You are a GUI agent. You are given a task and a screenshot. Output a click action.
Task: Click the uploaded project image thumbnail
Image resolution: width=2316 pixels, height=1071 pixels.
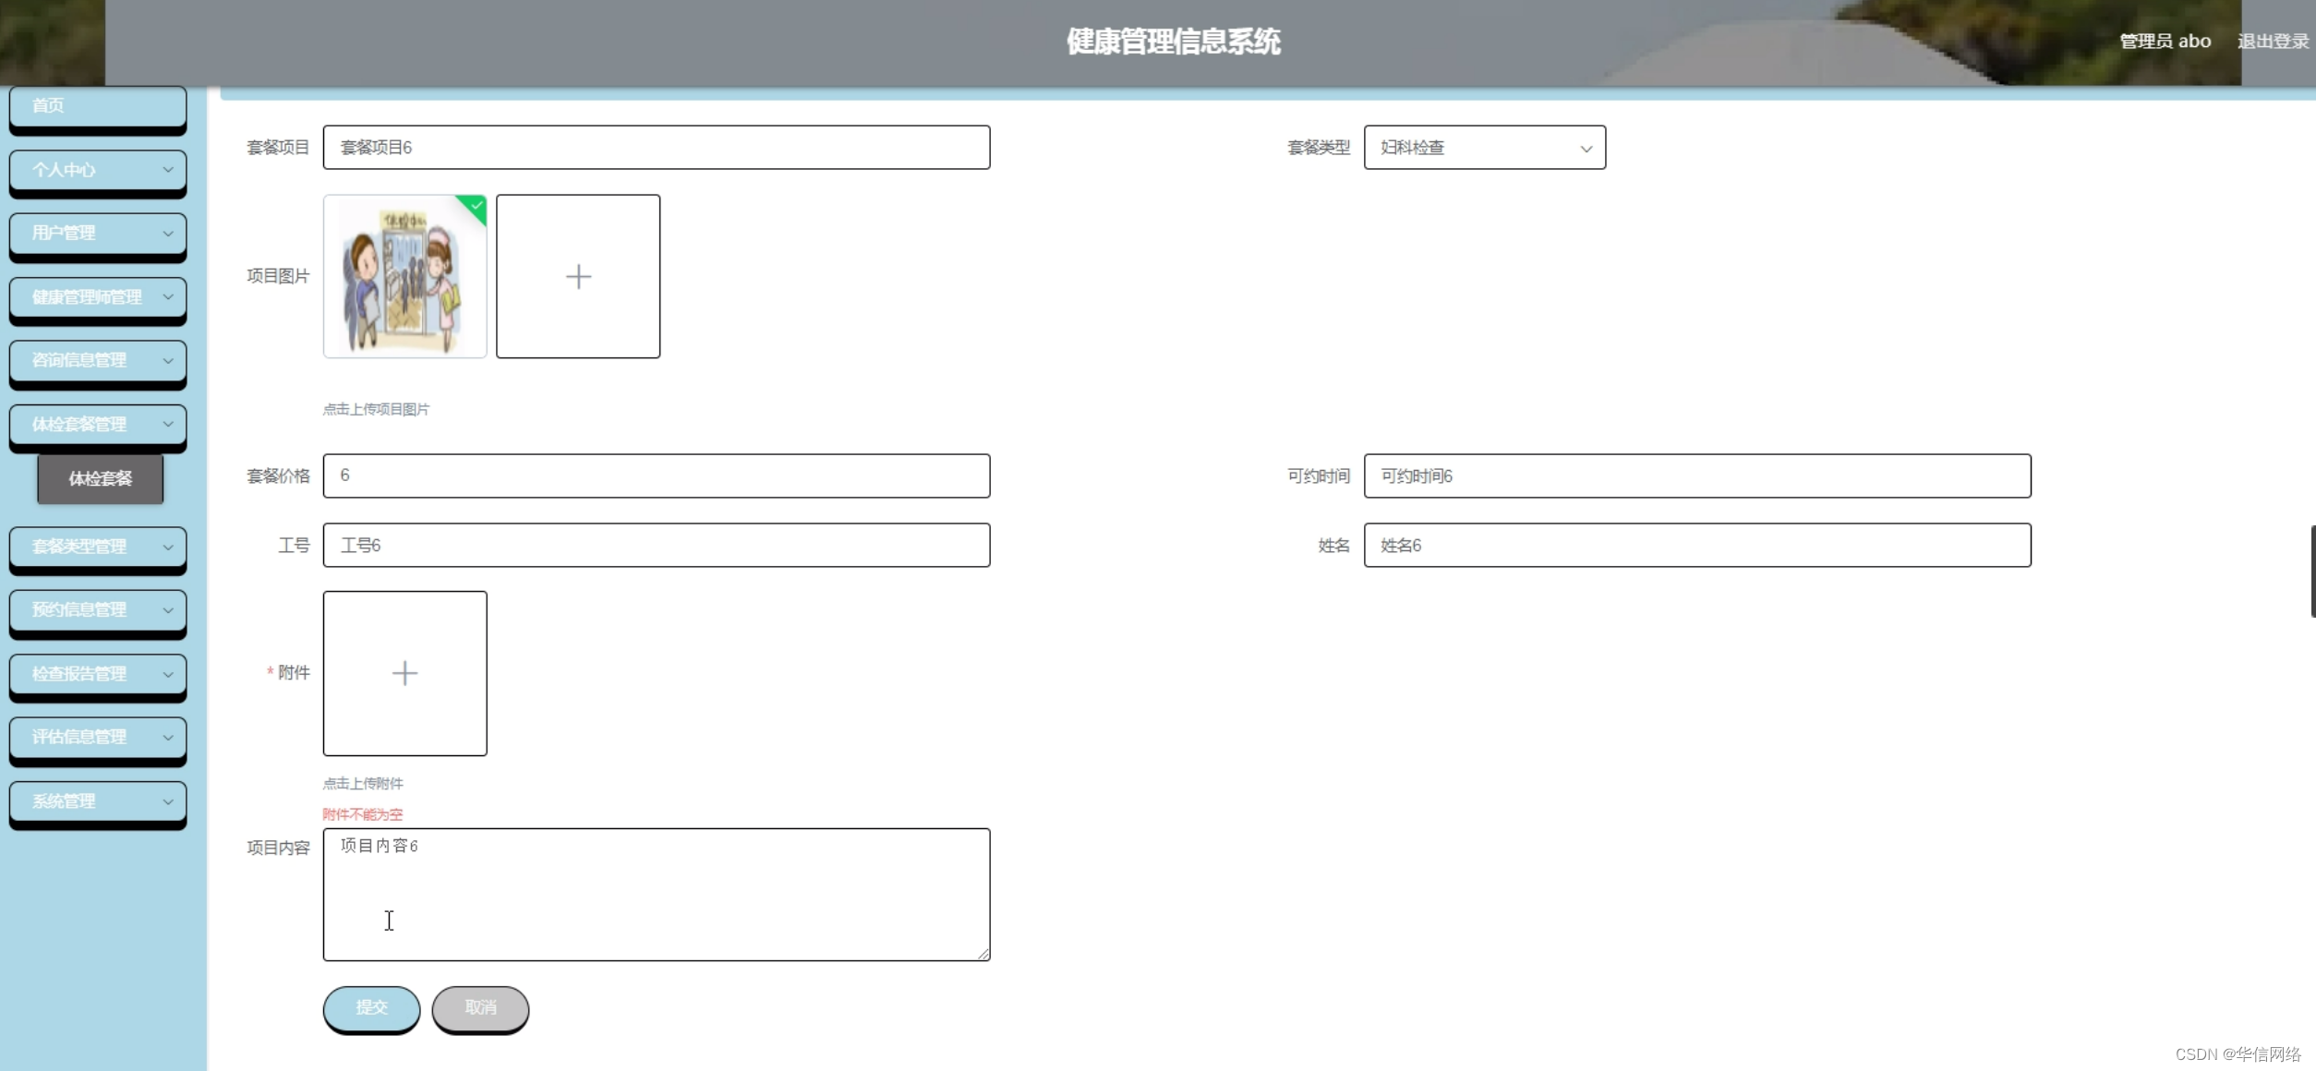404,275
